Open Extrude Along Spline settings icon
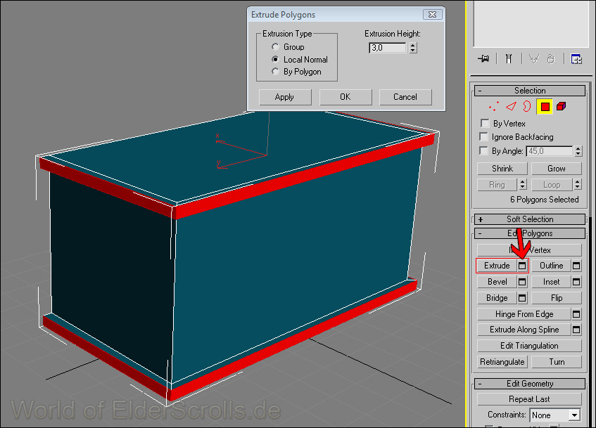Screen dimensions: 596x428 [x=576, y=330]
